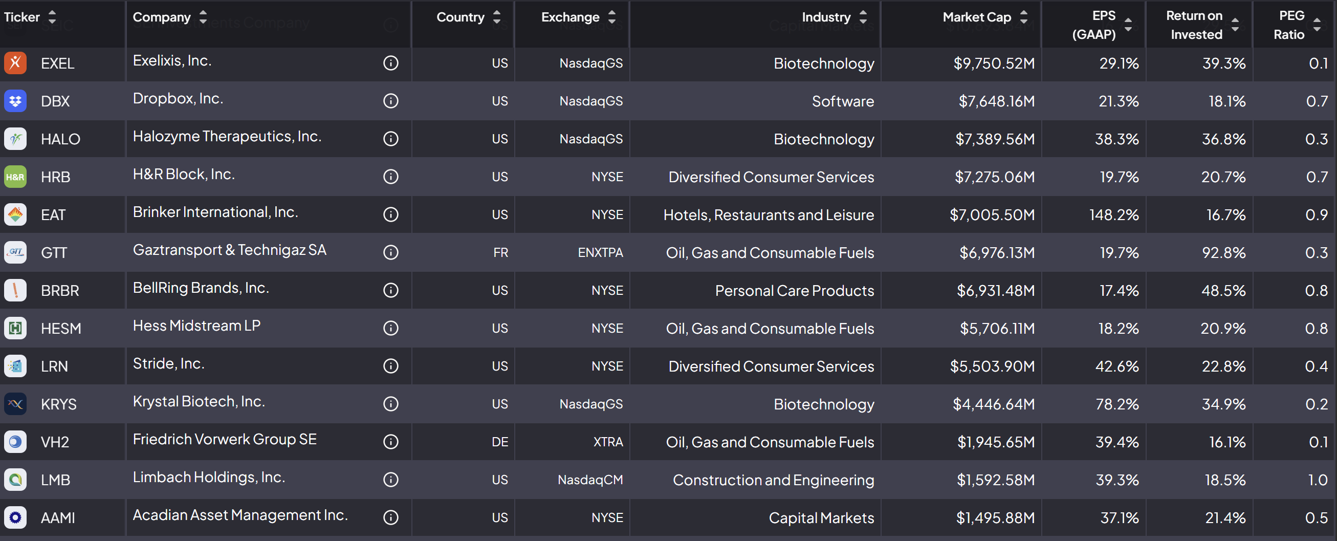Click the BellRing Brands logo icon
The height and width of the screenshot is (541, 1337).
tap(15, 290)
